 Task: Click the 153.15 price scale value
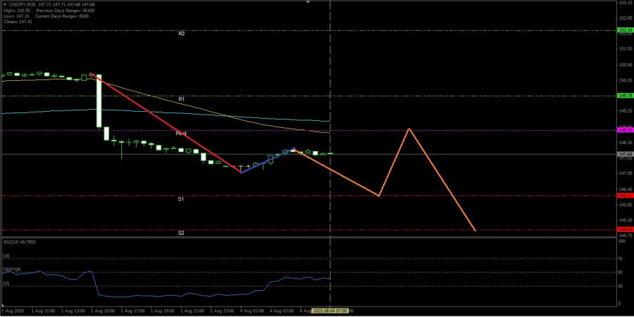point(624,2)
